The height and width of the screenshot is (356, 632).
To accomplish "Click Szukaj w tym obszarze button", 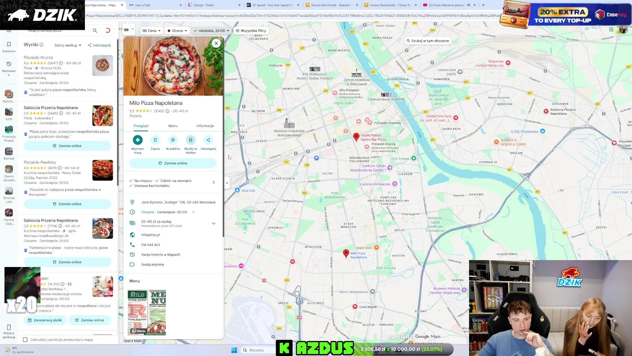I will 428,41.
